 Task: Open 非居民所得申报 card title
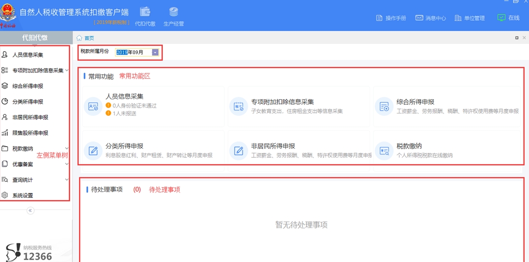[273, 146]
